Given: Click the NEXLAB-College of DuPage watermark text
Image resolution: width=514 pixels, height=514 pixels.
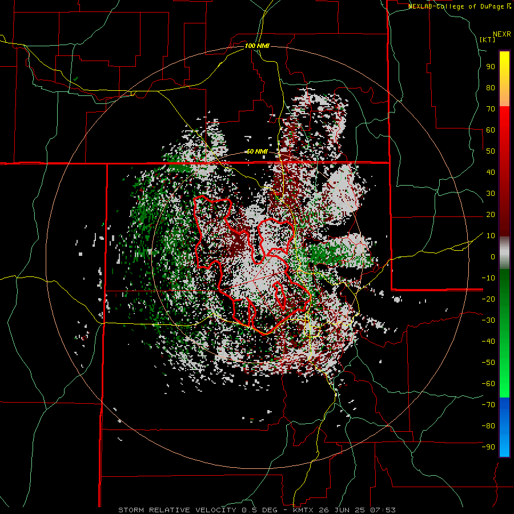Looking at the screenshot, I should point(457,6).
